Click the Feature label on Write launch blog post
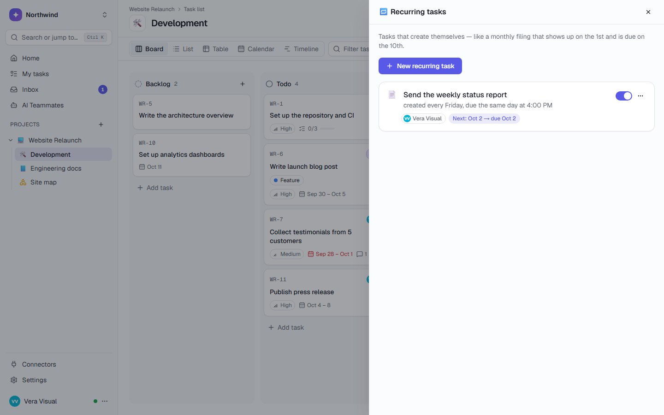 (x=286, y=180)
